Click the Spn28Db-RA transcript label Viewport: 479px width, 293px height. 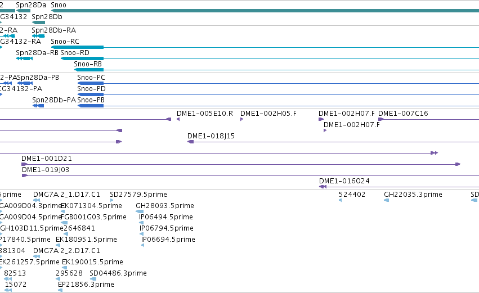click(x=54, y=30)
